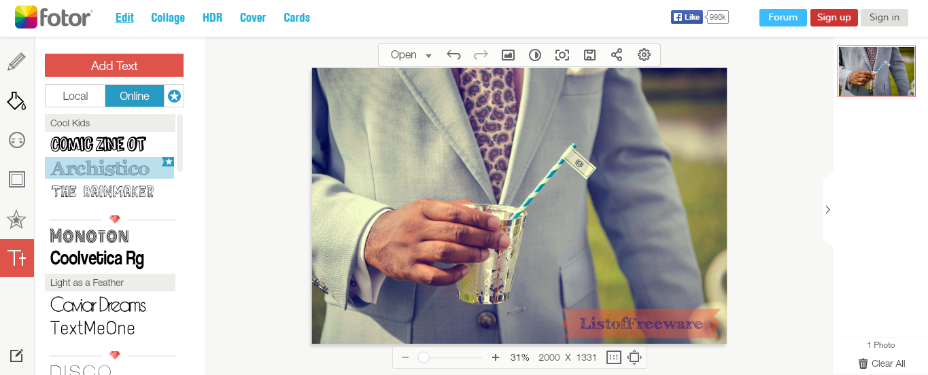Open the paint bucket Effects tool
The image size is (928, 375).
tap(16, 101)
